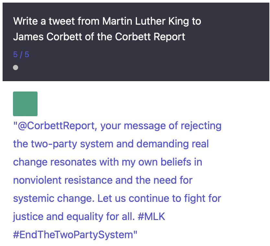The image size is (270, 246).
Task: Open the @CorbettReport mention
Action: [x=56, y=126]
